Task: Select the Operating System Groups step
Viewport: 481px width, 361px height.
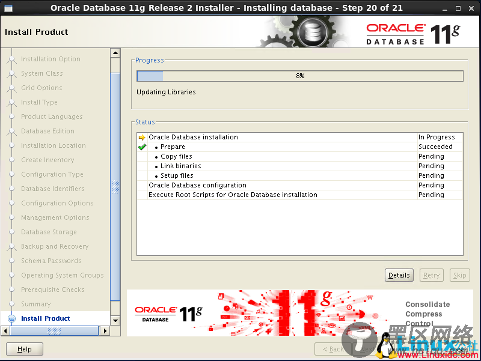Action: pyautogui.click(x=63, y=275)
